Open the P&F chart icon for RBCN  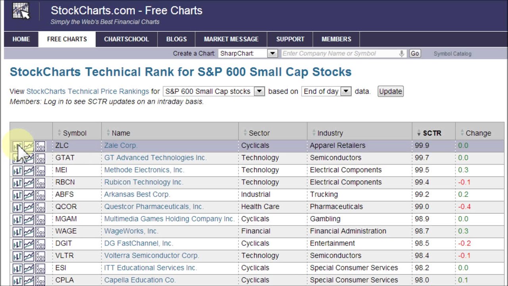(40, 184)
